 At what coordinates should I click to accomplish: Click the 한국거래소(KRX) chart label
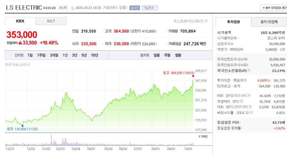[18, 65]
